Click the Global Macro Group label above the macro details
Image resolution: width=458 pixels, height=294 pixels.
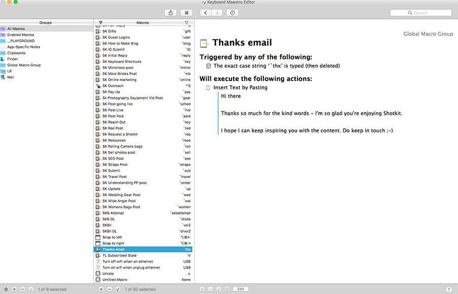coord(428,34)
